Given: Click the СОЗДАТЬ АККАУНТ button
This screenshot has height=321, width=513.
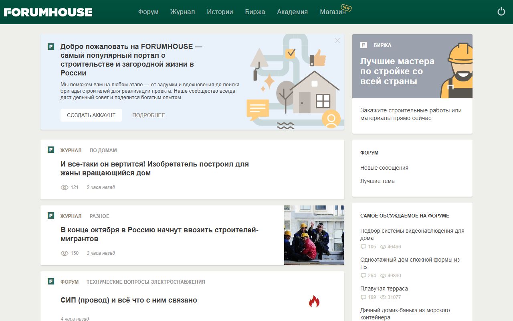Looking at the screenshot, I should click(x=91, y=115).
